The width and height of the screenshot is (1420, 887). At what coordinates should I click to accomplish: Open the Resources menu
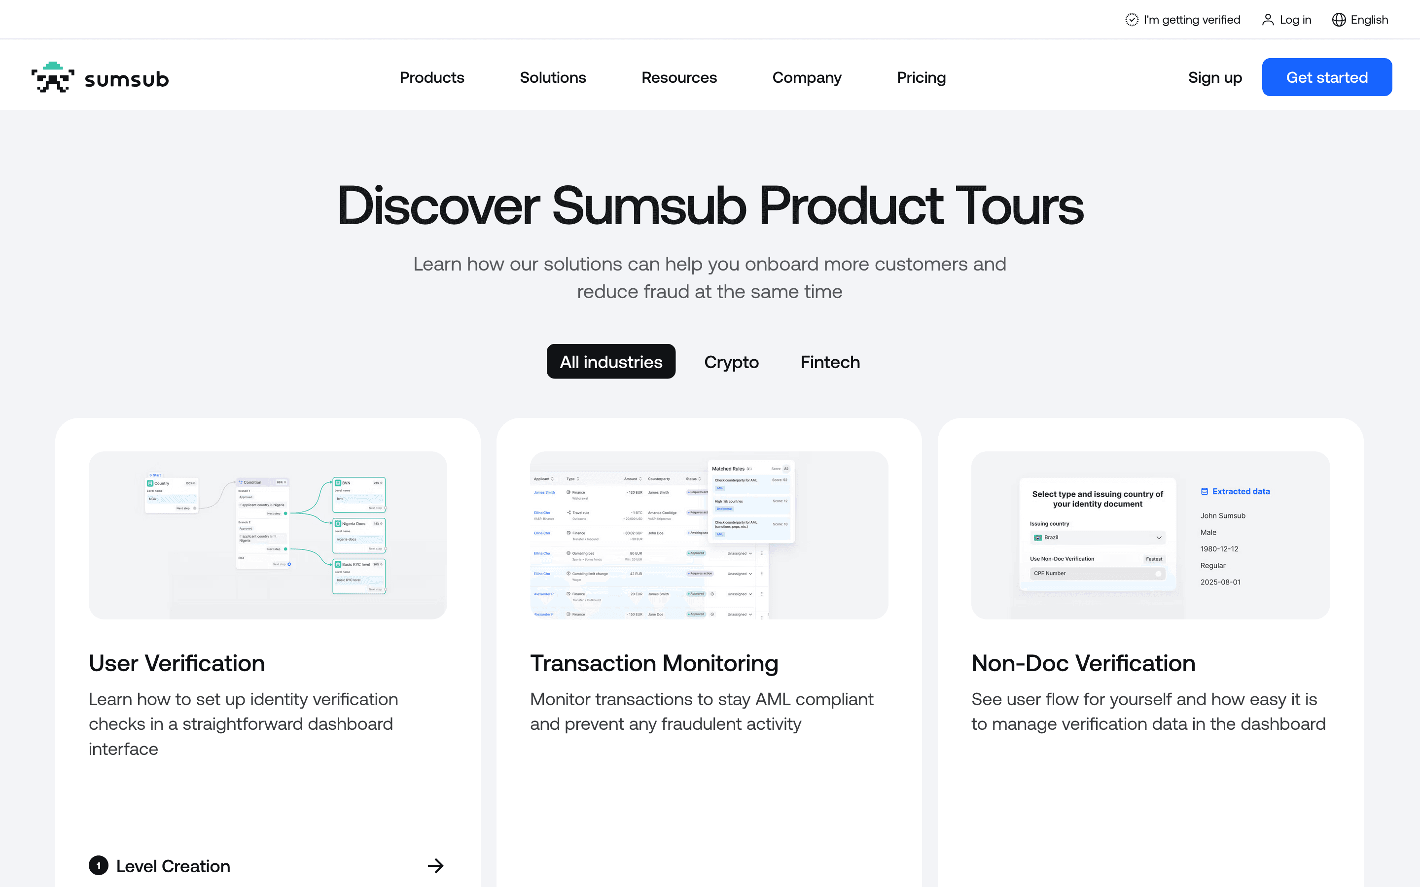679,77
